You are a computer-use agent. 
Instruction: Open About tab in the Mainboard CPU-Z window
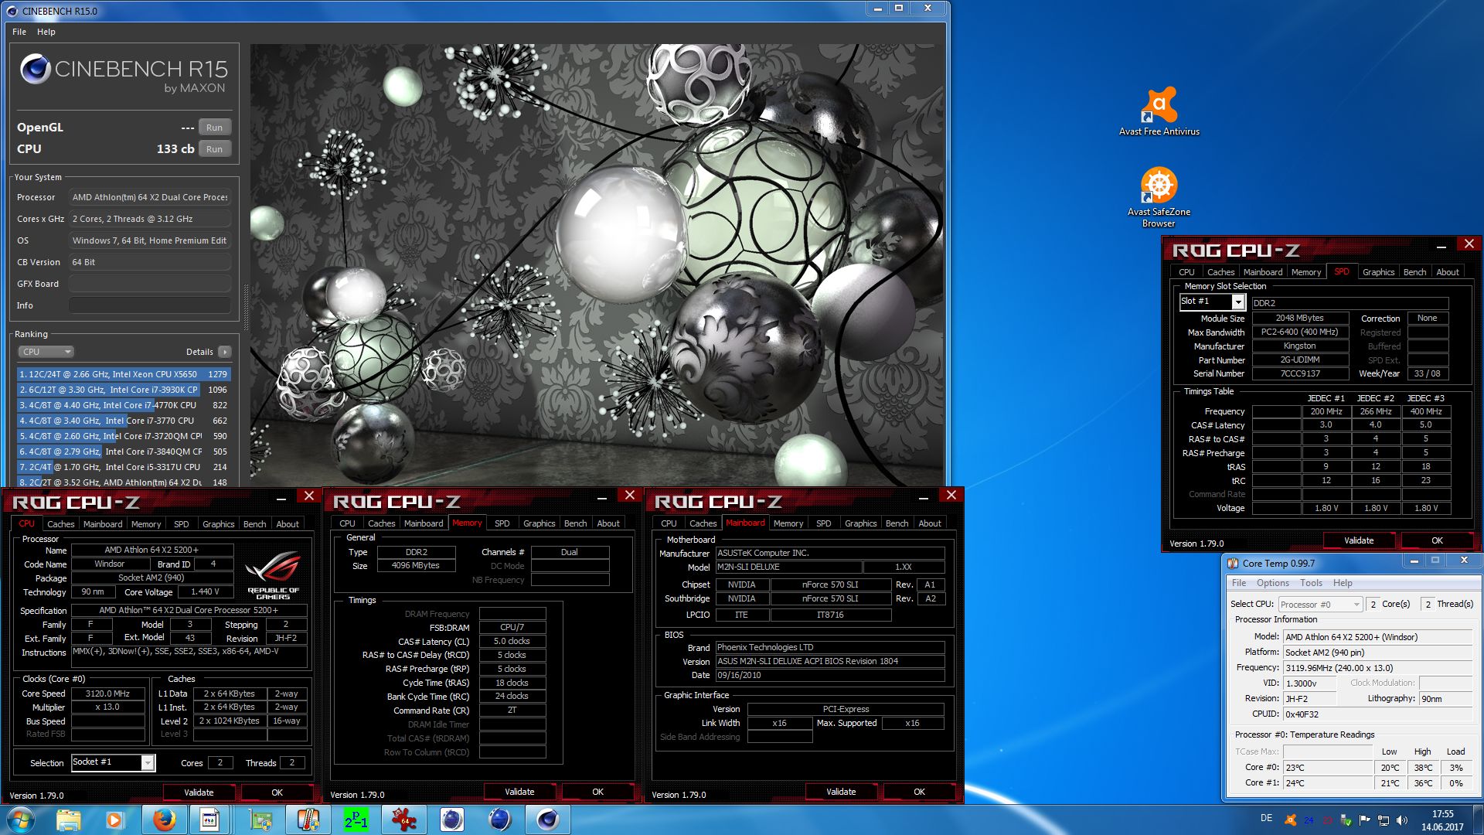[930, 523]
